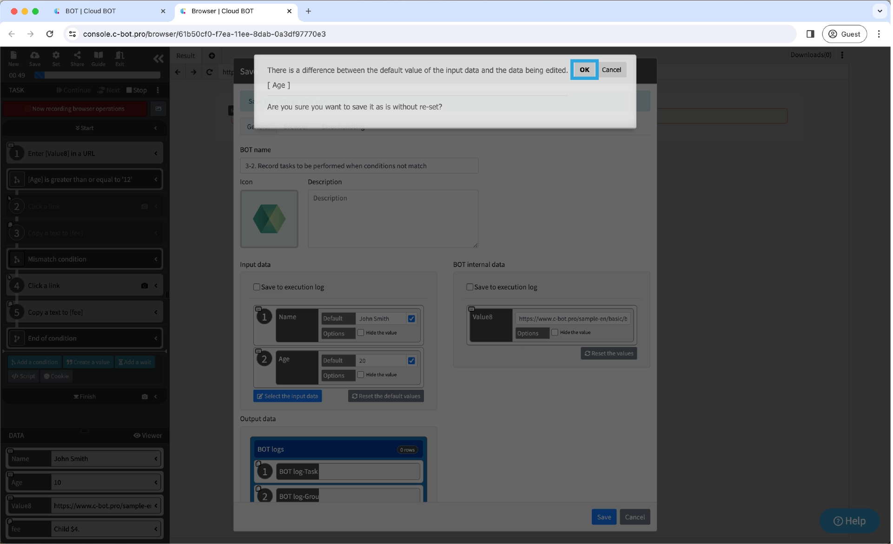Click camera icon on Click a link task
The height and width of the screenshot is (544, 893).
[145, 286]
